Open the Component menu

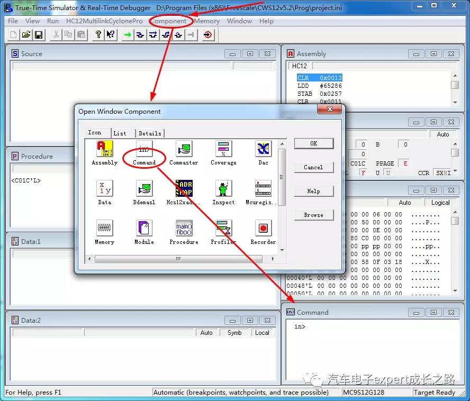168,21
